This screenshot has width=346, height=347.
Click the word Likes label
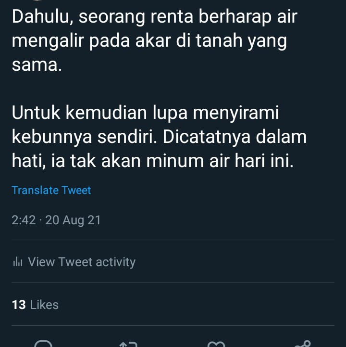point(44,305)
